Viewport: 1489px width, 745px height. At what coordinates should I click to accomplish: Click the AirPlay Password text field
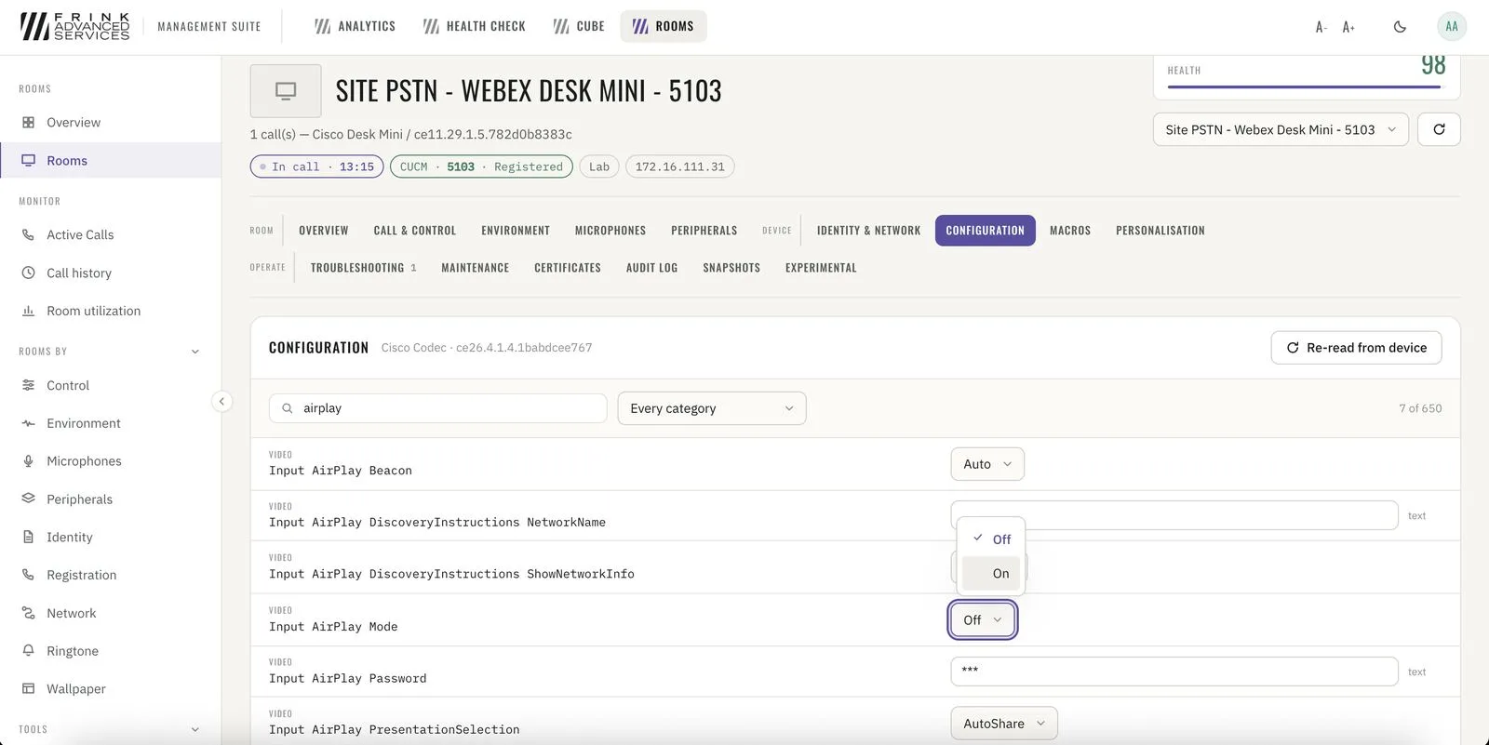point(1174,672)
